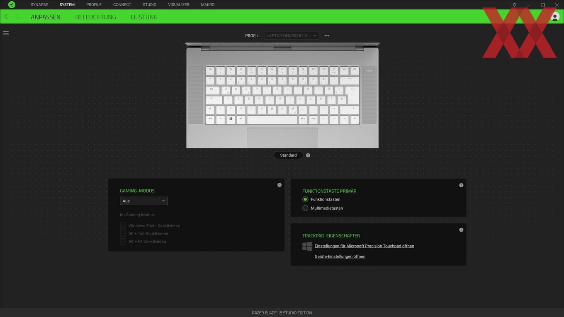This screenshot has height=317, width=564.
Task: Check Windows-Taste Deaktivieren box
Action: (123, 225)
